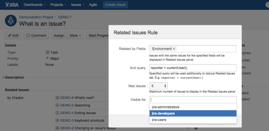Open the DEMO-2 issue link

tap(67, 128)
